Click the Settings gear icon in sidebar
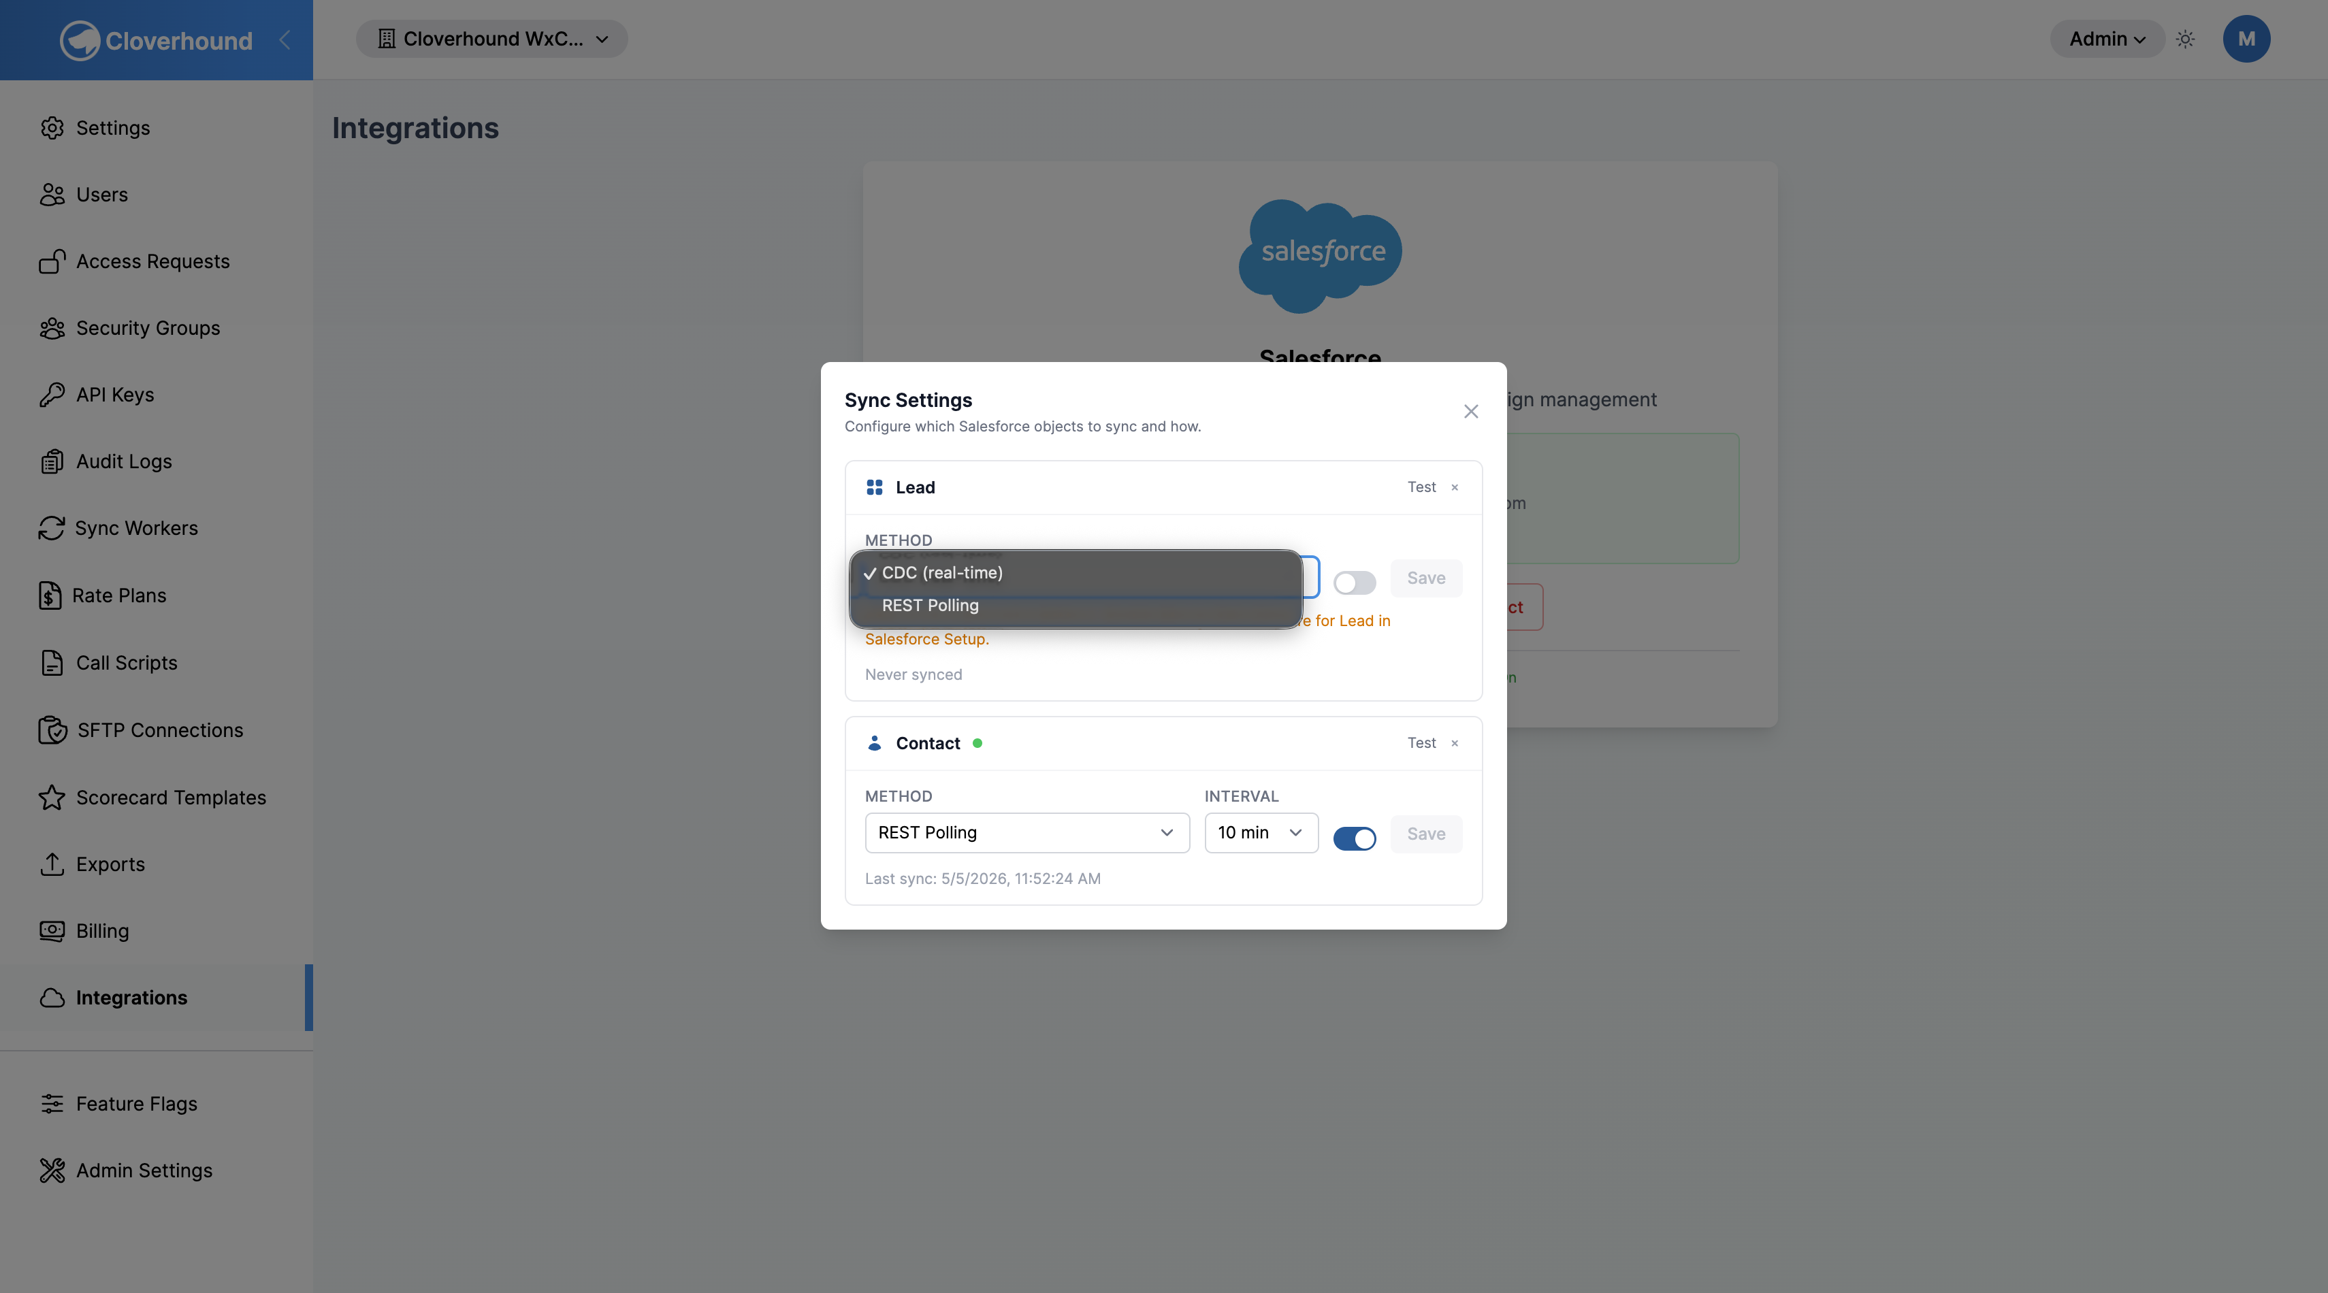Screen dimensions: 2328x1293 pos(52,127)
